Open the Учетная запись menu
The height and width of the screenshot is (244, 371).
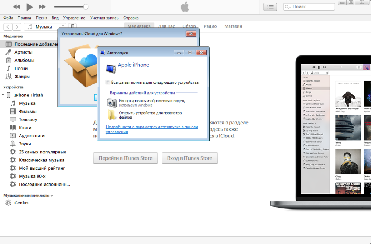tap(105, 18)
